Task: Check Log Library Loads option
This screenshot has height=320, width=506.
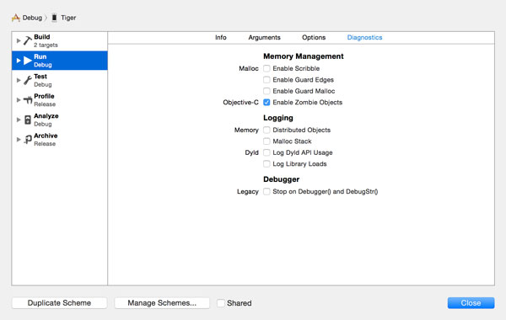Action: [x=266, y=163]
